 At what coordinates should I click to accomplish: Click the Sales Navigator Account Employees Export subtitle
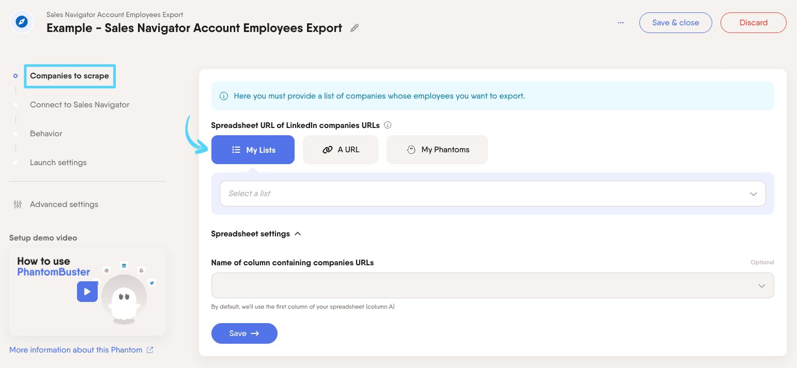(115, 14)
